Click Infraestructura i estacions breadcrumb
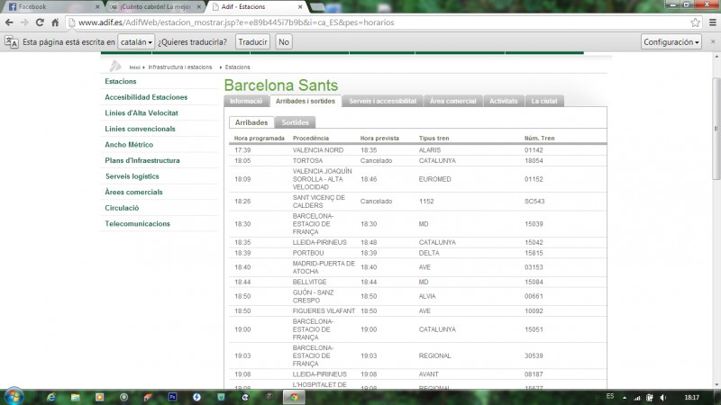This screenshot has width=721, height=405. [180, 67]
